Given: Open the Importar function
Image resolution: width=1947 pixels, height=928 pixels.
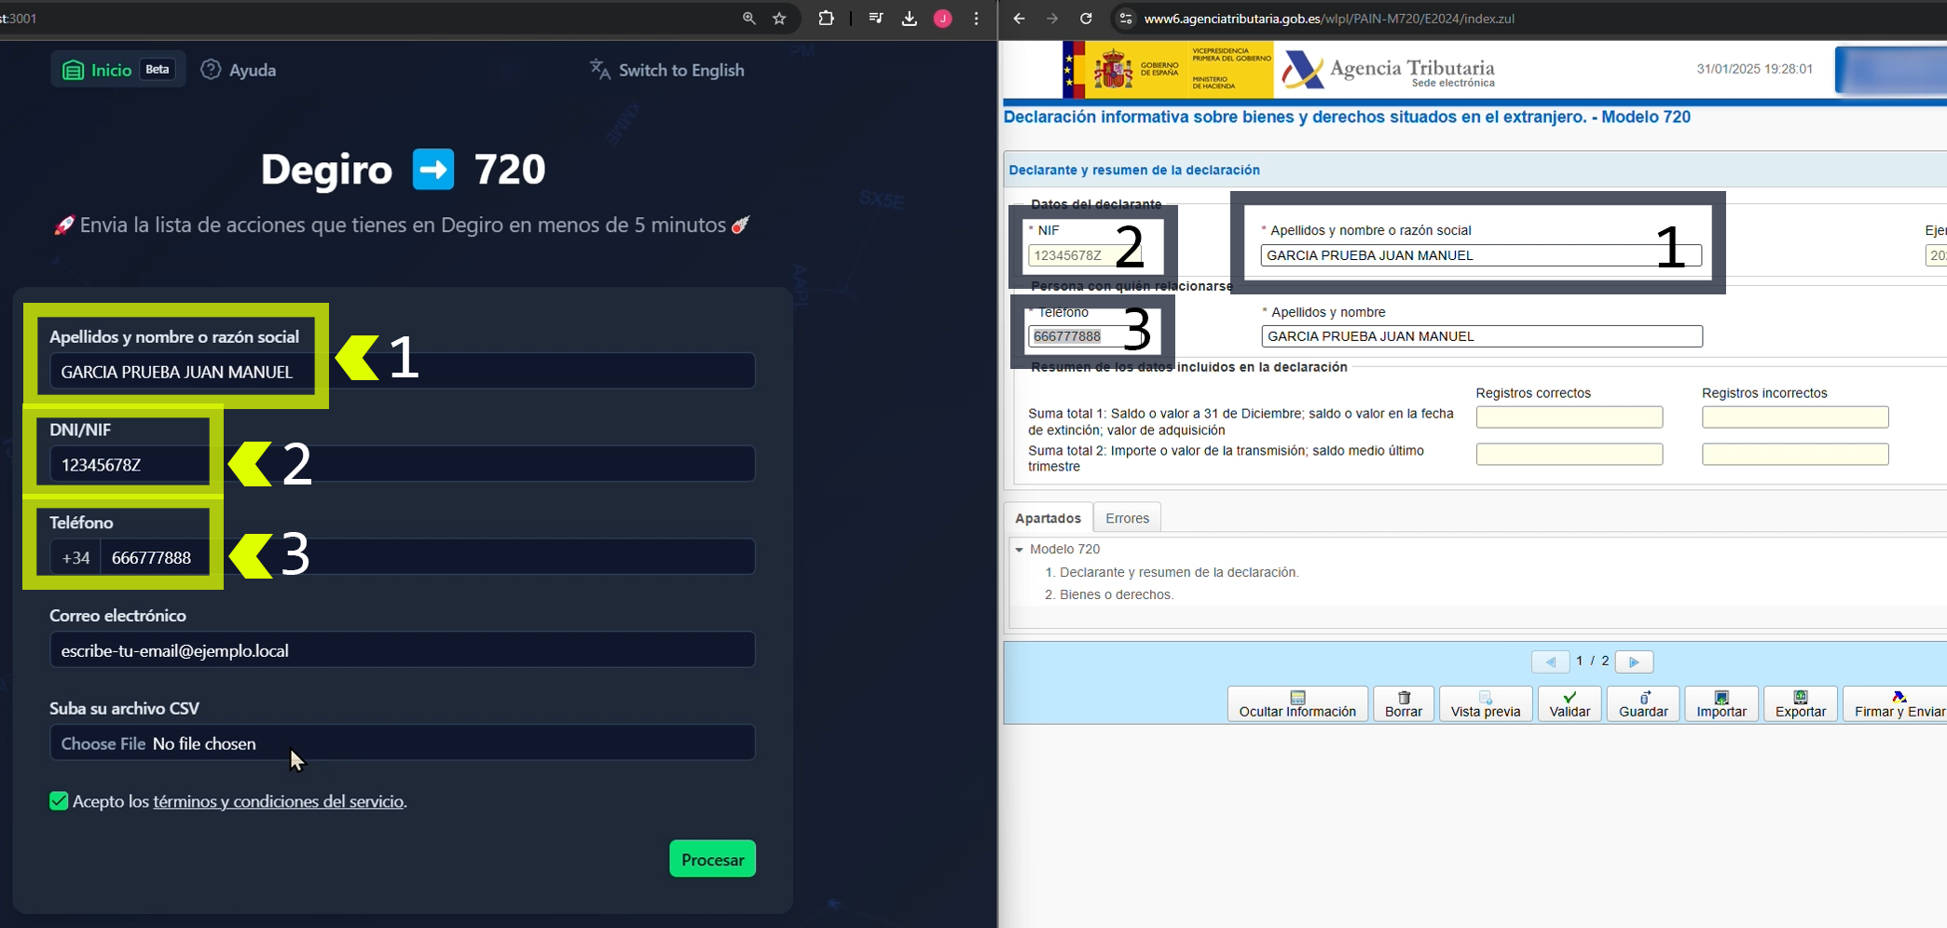Looking at the screenshot, I should (1721, 703).
